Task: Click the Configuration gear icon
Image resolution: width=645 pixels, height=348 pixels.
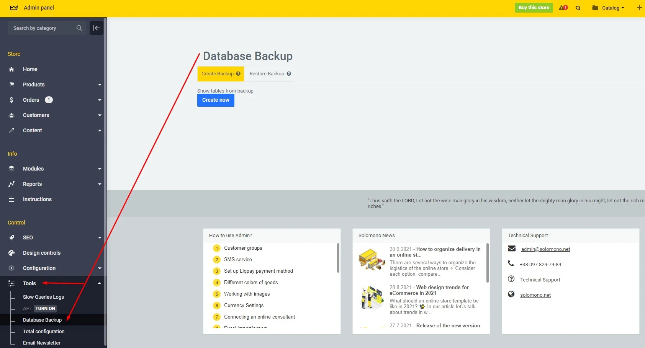Action: tap(11, 268)
